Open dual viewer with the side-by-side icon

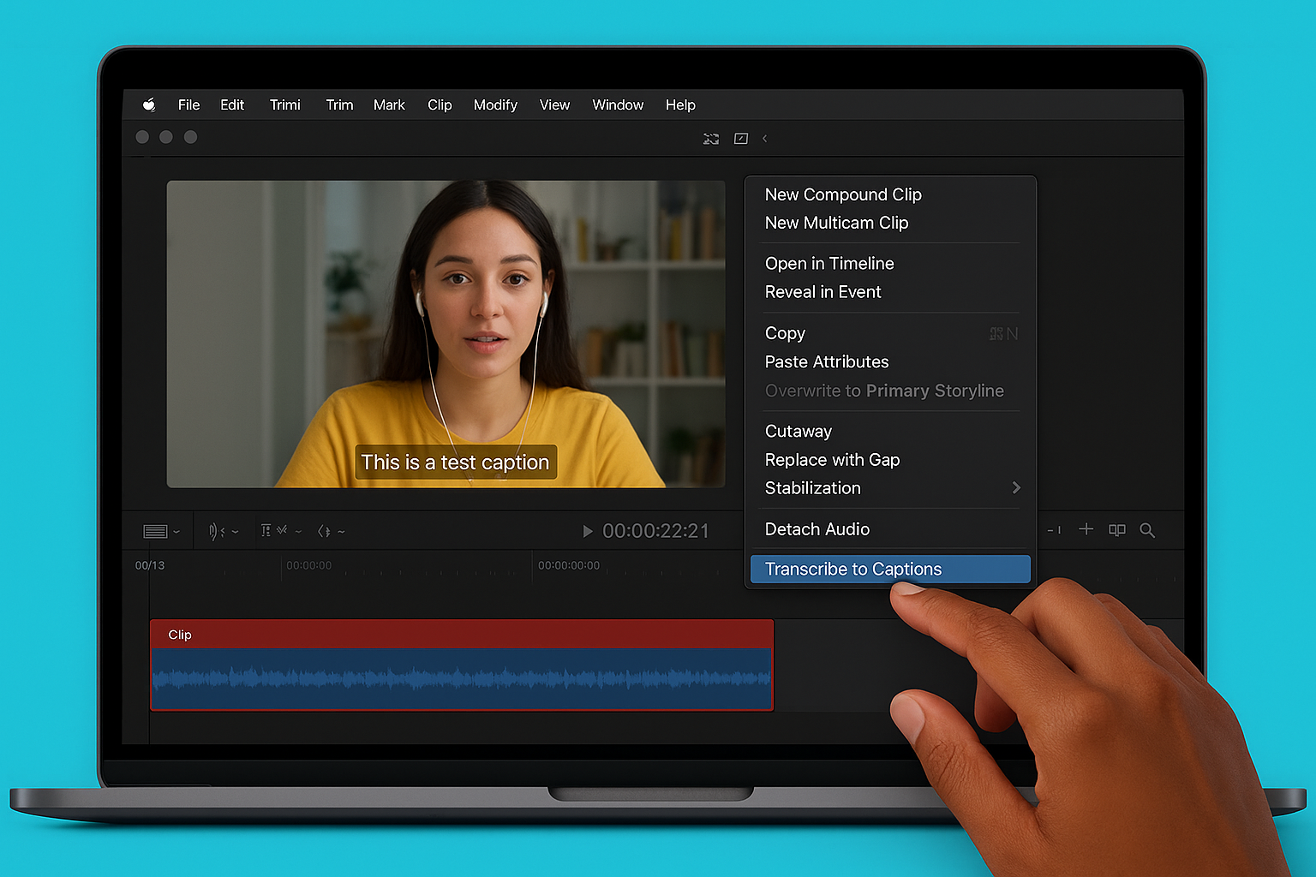1116,530
